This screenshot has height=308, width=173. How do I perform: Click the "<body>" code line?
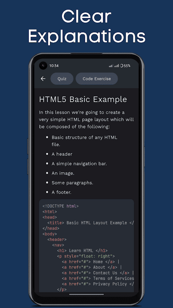[50, 234]
